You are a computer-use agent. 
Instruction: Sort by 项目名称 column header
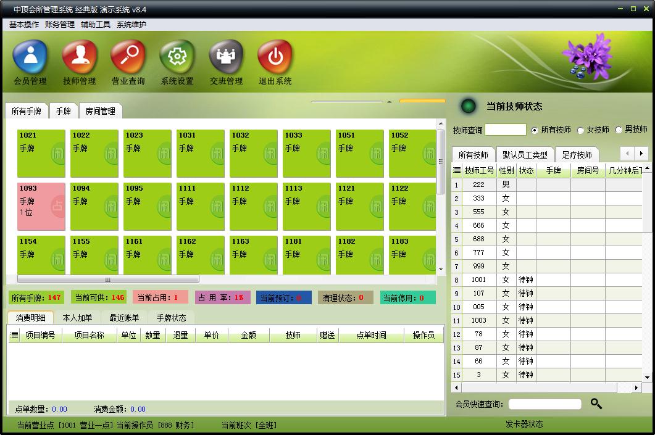pos(89,335)
